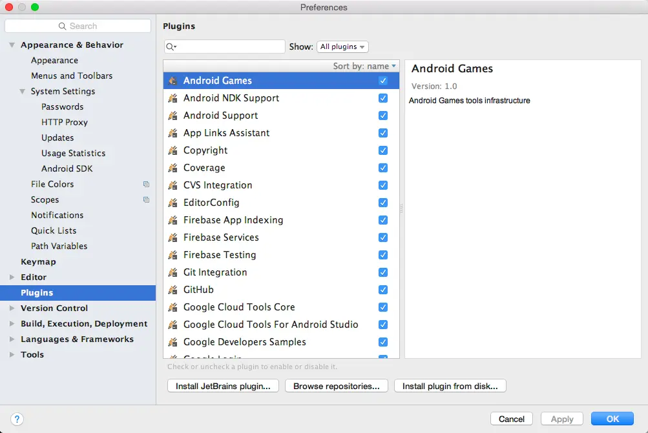Collapse the Appearance & Behavior section
Image resolution: width=648 pixels, height=433 pixels.
[x=12, y=45]
